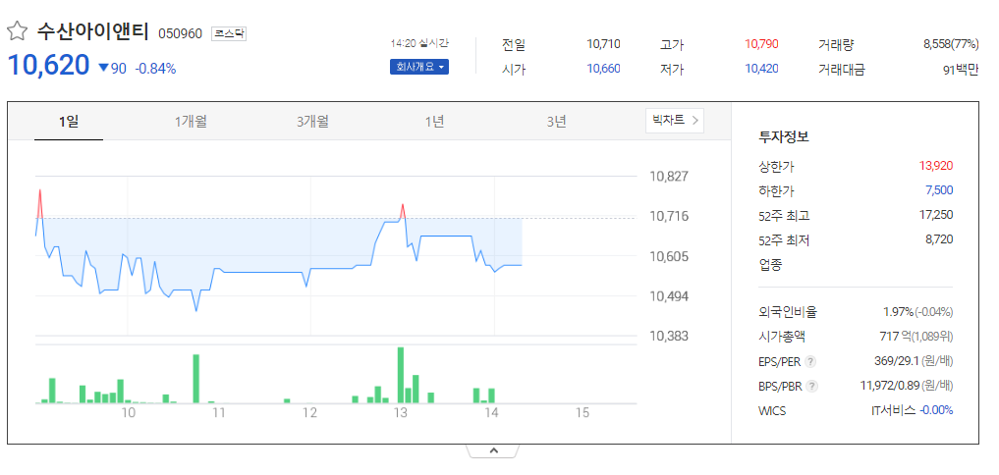Click the red price peak near 13 o'clock

pyautogui.click(x=402, y=211)
